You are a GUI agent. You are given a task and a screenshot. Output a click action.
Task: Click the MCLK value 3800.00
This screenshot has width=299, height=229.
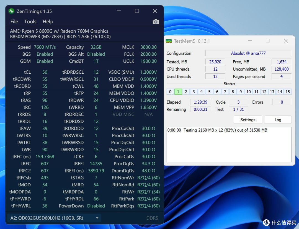[149, 47]
